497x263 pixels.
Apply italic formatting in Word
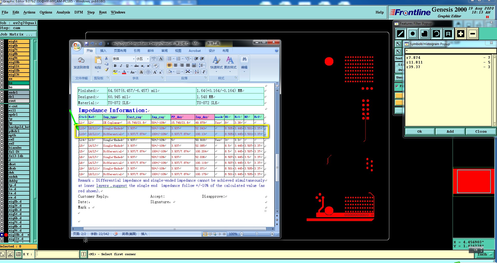point(121,66)
